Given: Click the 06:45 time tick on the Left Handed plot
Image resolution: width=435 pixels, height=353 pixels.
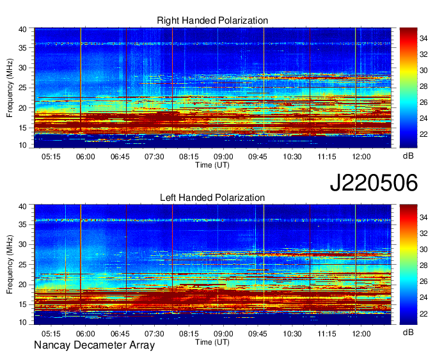Looking at the screenshot, I should click(120, 334).
